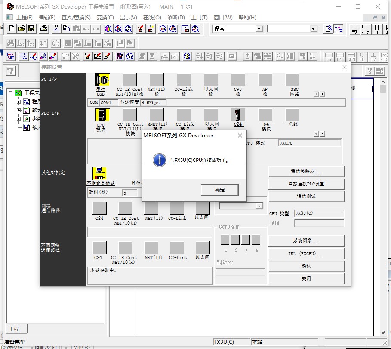Screen dimensions: 391x349
Task: Insert a normally open contact with F5
Action: [x=354, y=29]
